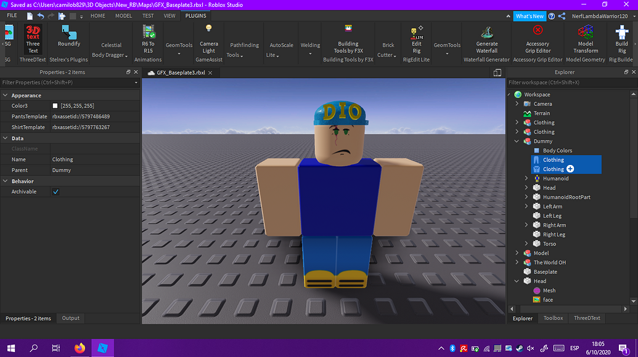Close the GFX_Baseplate3.rbxl document tab
The image size is (638, 357).
click(x=210, y=73)
